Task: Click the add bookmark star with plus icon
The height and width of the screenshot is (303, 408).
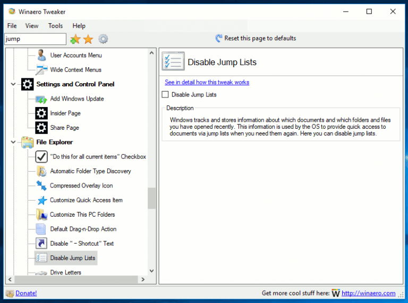Action: click(x=75, y=39)
